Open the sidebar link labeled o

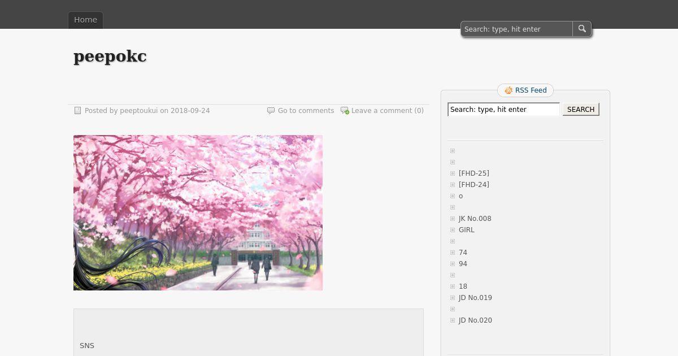tap(461, 196)
